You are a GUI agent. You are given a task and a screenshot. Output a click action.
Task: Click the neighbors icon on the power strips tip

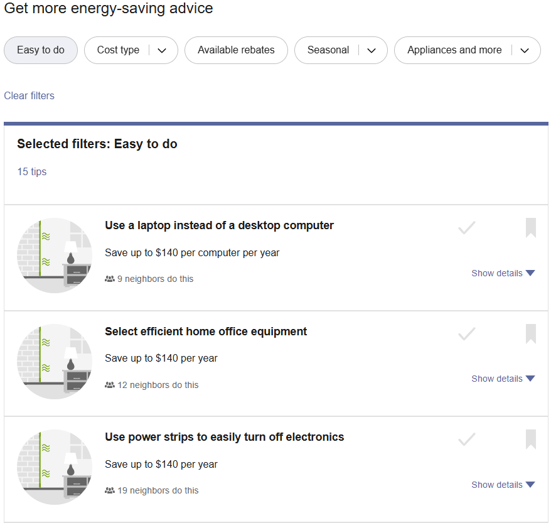(x=110, y=490)
